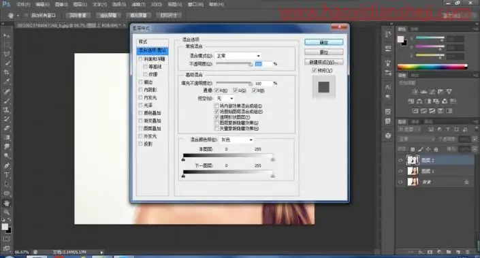This screenshot has width=480, height=258.
Task: Select the Eraser tool in the toolbox
Action: click(x=6, y=128)
